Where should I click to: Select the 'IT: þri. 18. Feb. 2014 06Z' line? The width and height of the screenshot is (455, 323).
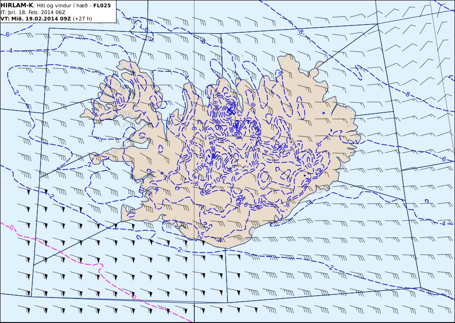pos(33,12)
